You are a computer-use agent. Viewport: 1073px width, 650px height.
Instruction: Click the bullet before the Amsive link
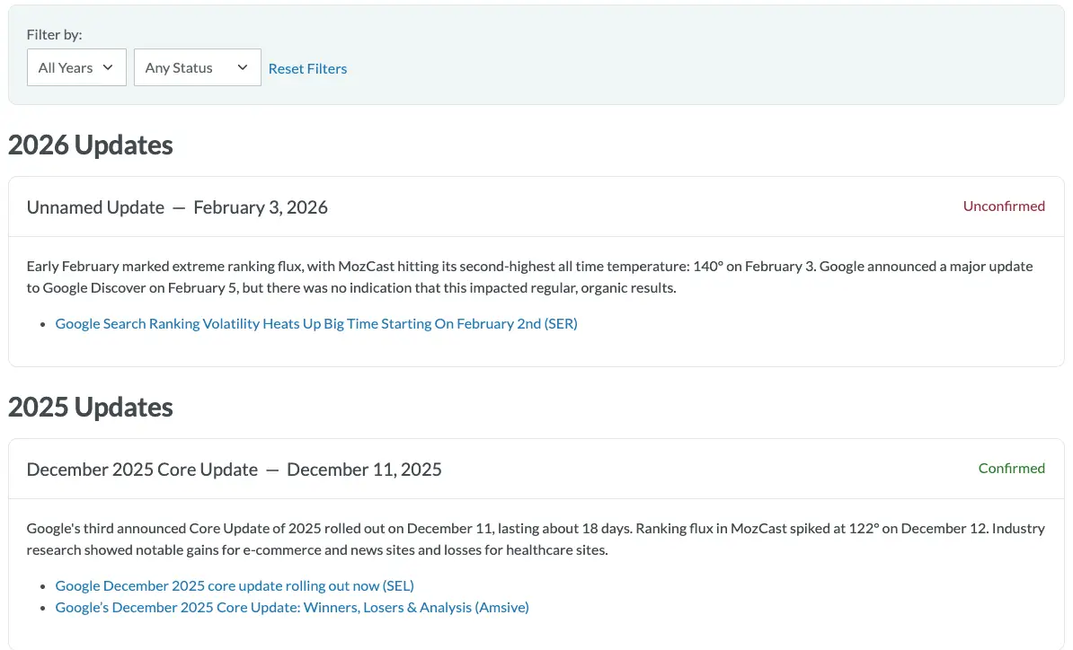tap(43, 608)
